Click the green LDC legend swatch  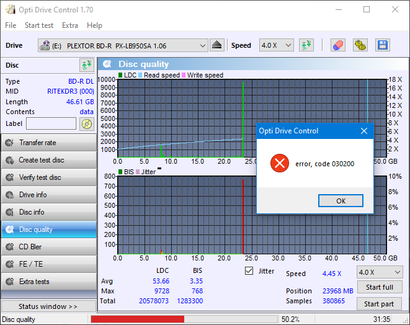[120, 75]
